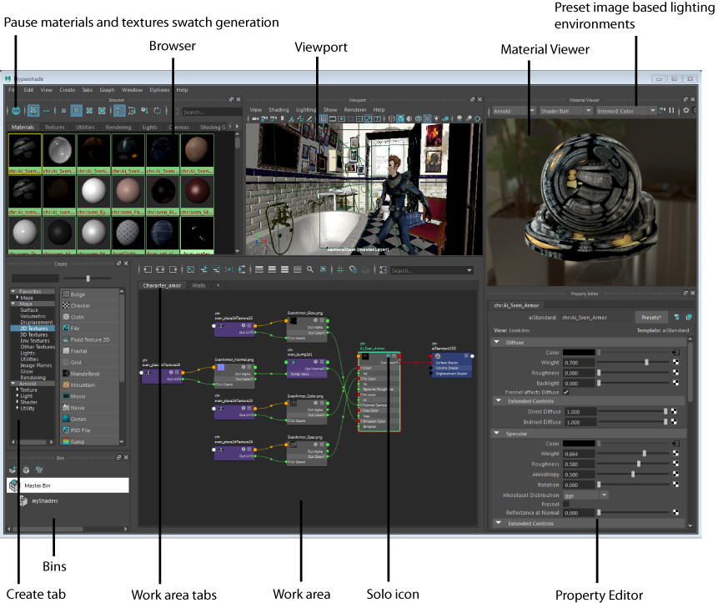
Task: Create a Ramp texture node
Action: tap(90, 441)
